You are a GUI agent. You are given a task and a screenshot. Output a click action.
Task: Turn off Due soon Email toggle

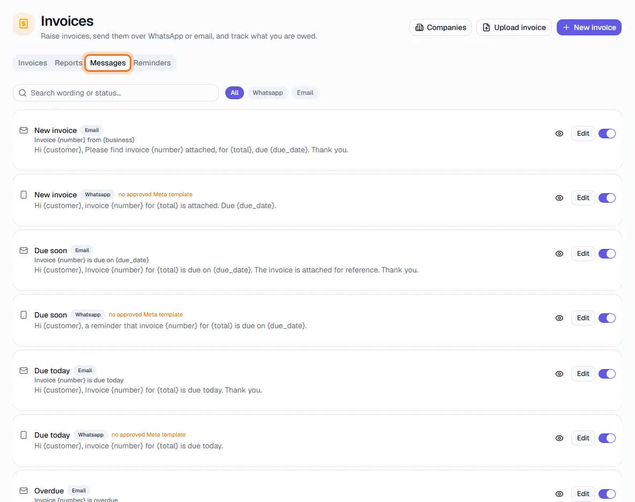607,254
